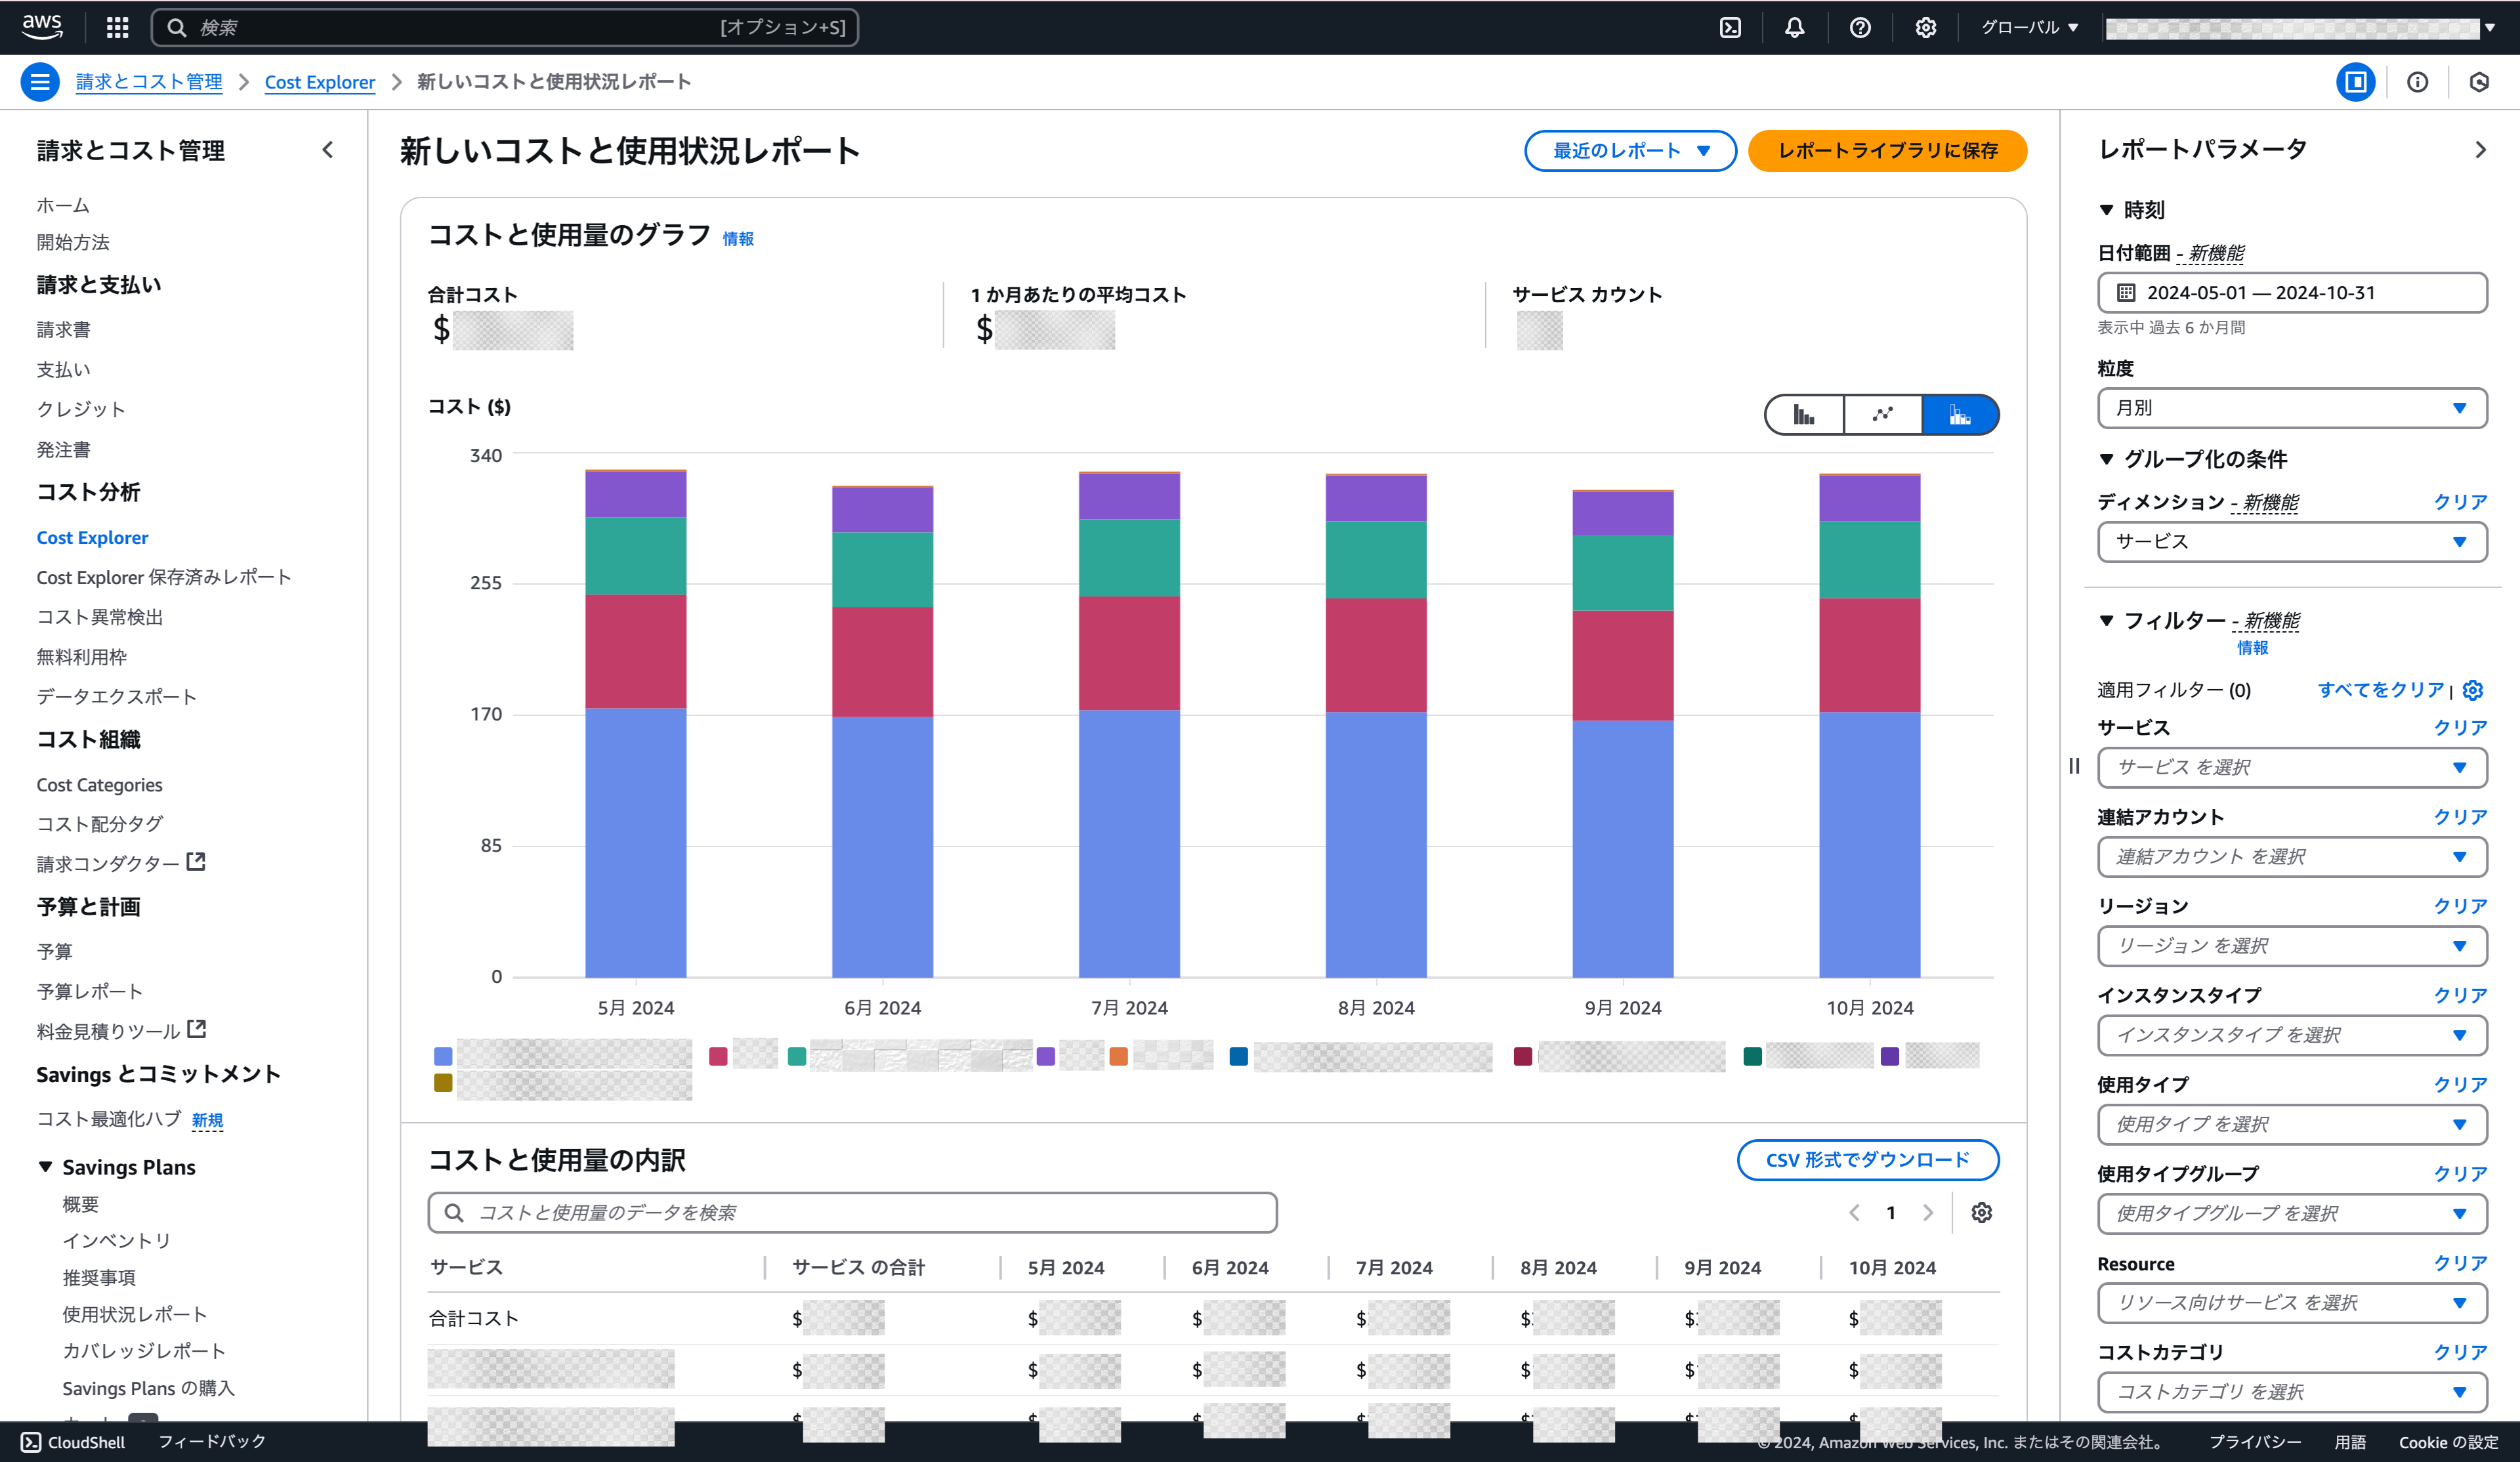Click the hexagon icon beside the info icon

tap(2479, 82)
